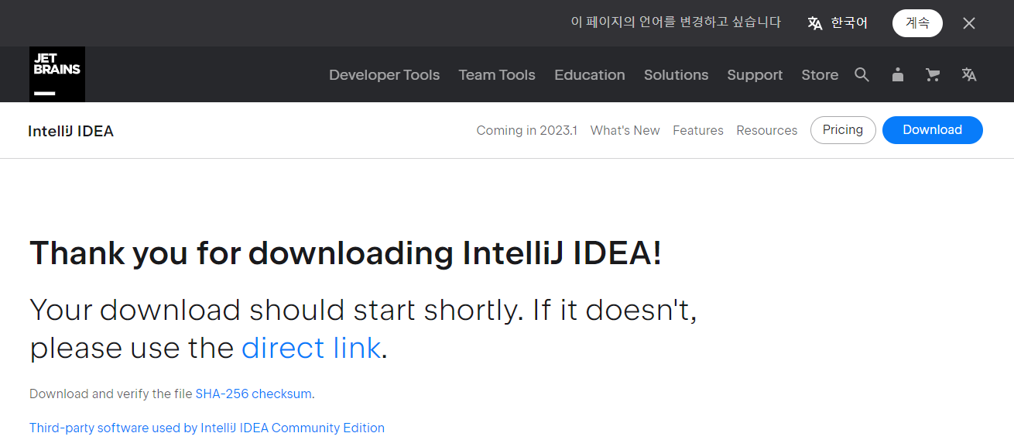Close the language suggestion banner
The width and height of the screenshot is (1014, 440).
[x=969, y=23]
